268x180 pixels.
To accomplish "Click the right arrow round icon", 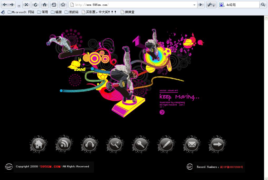I will pyautogui.click(x=217, y=144).
